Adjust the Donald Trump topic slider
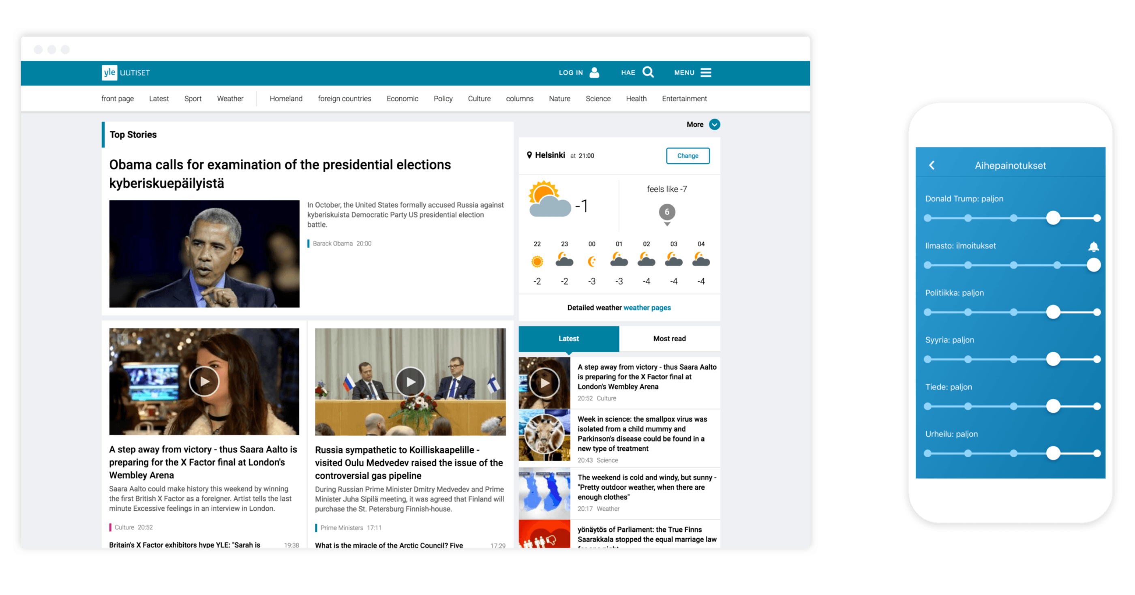Image resolution: width=1135 pixels, height=595 pixels. (x=1053, y=218)
